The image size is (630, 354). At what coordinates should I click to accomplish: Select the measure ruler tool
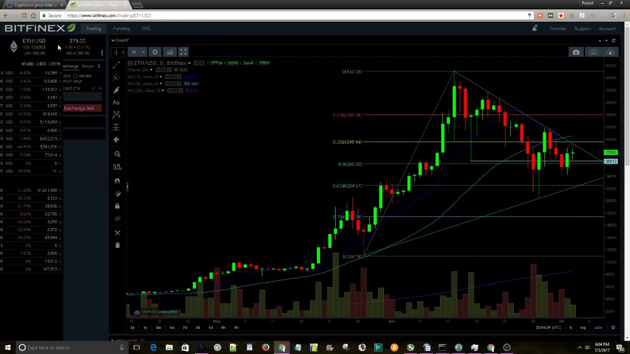(x=117, y=167)
